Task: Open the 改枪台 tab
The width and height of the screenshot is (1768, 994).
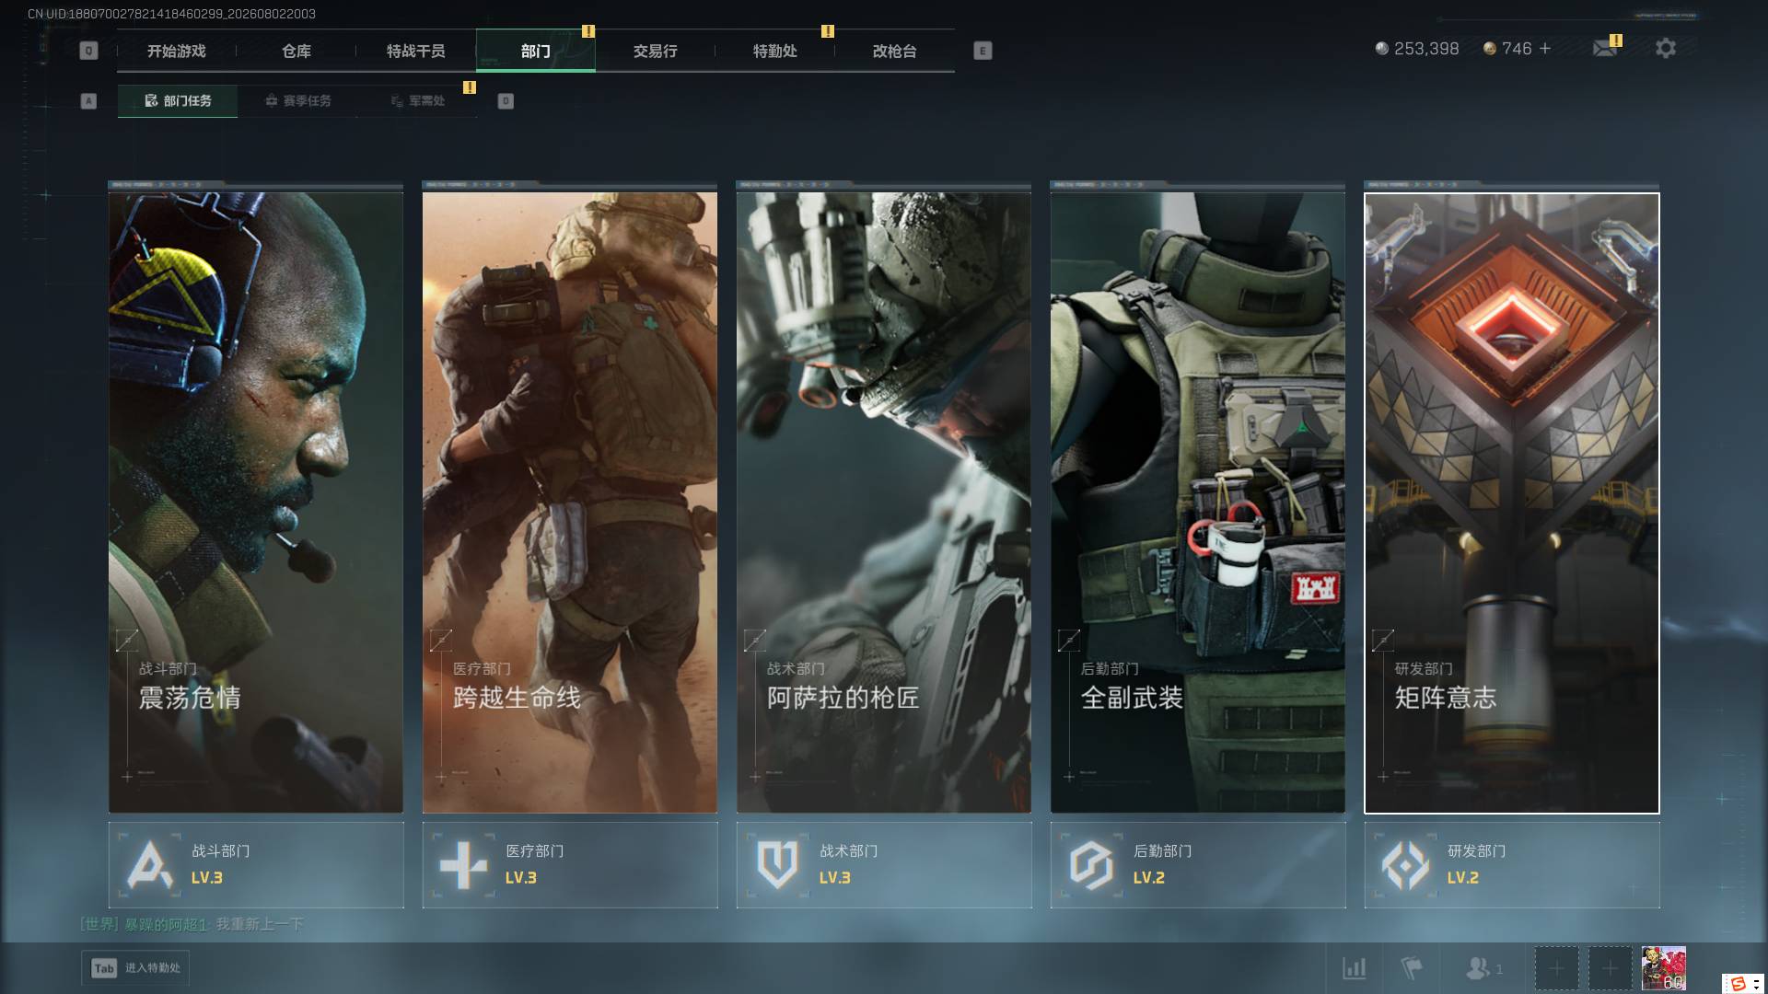Action: pos(895,52)
